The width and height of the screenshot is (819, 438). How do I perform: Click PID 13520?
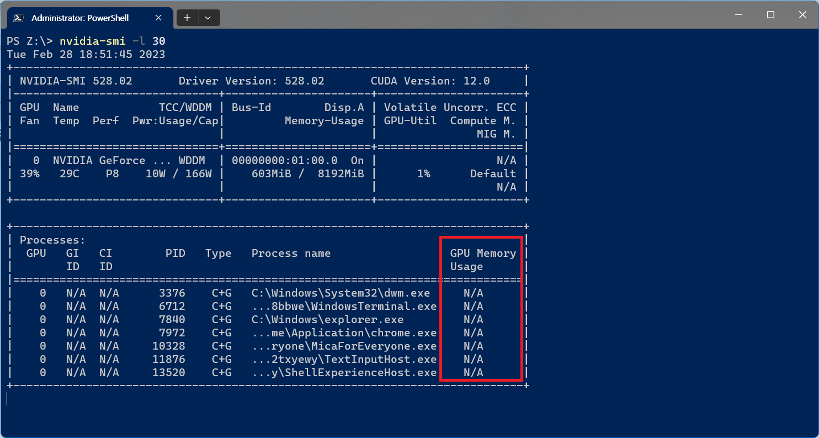(x=169, y=373)
